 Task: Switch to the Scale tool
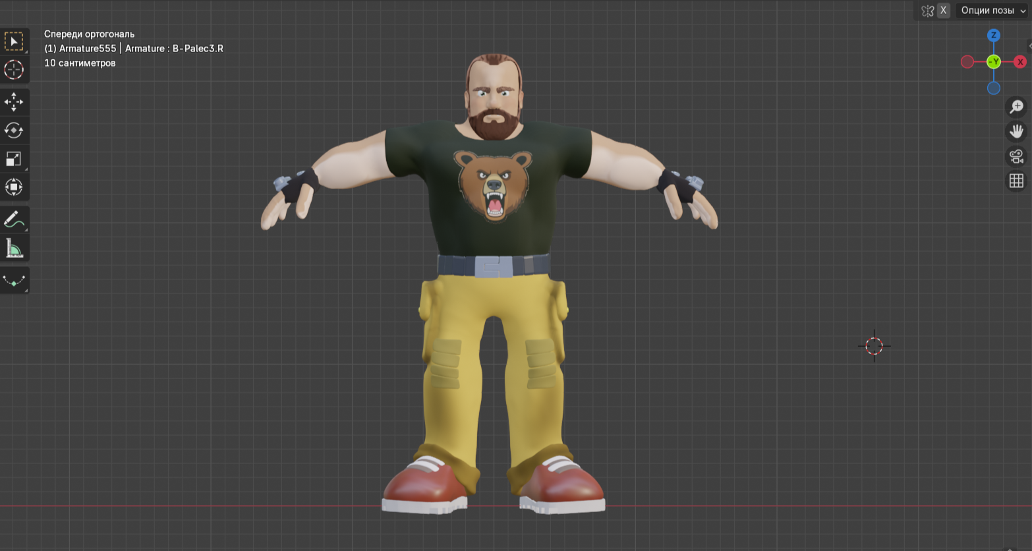coord(14,159)
